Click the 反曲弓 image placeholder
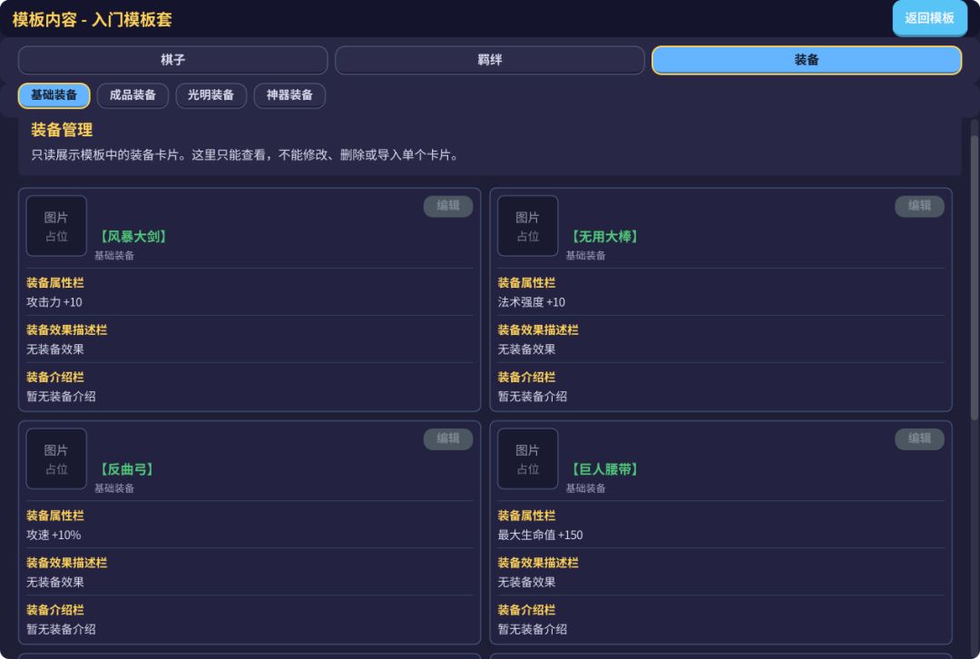Image resolution: width=980 pixels, height=659 pixels. pos(56,458)
